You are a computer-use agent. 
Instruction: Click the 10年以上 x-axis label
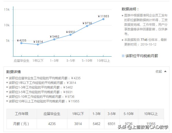pos(103,60)
